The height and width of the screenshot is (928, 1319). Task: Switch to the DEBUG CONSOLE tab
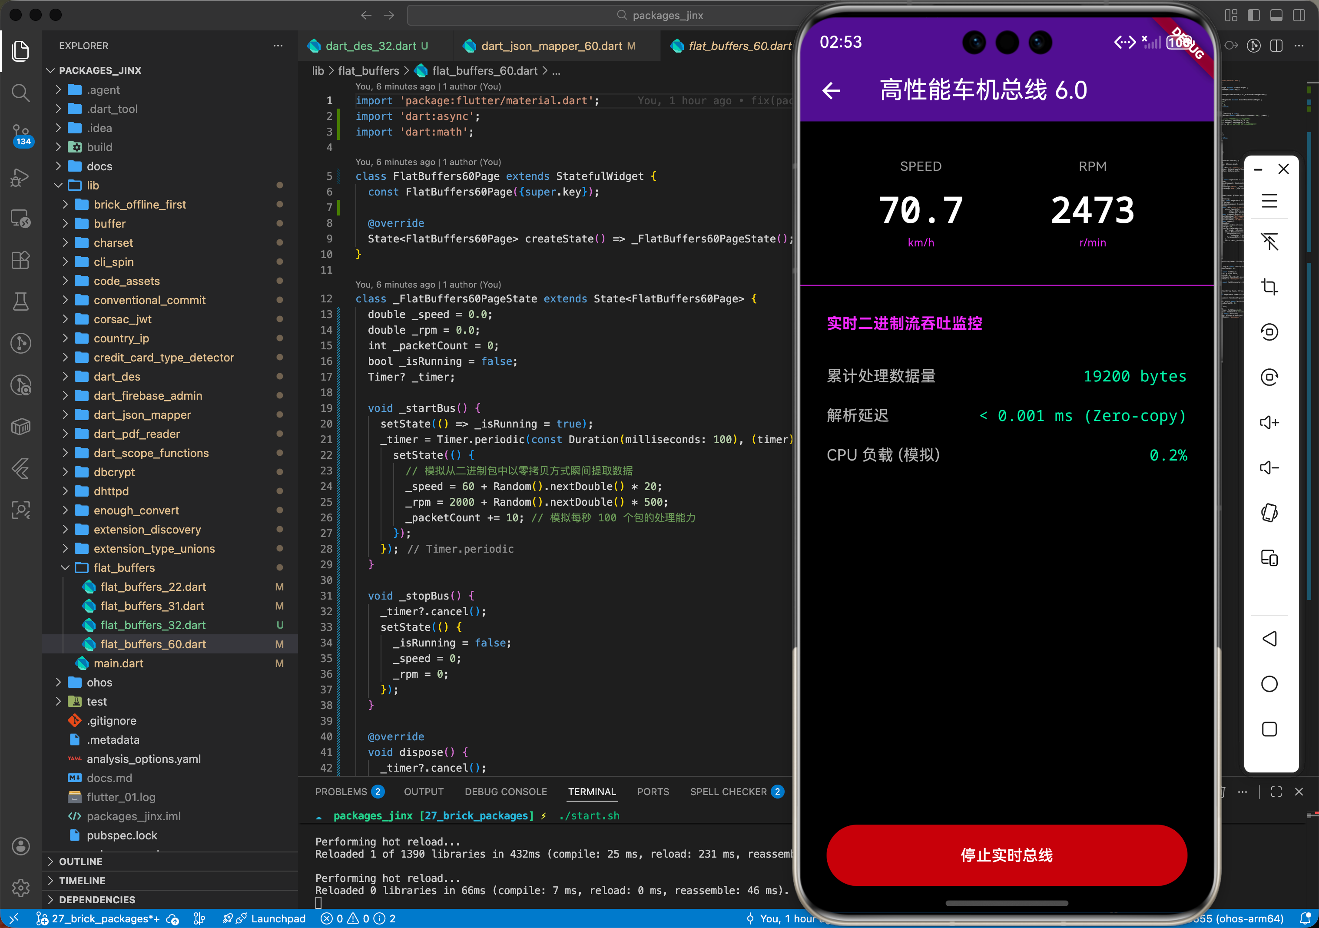pos(506,792)
